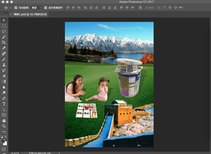Click 3D scale video-camera icon
Screen dimensions: 211x154
click(181, 7)
